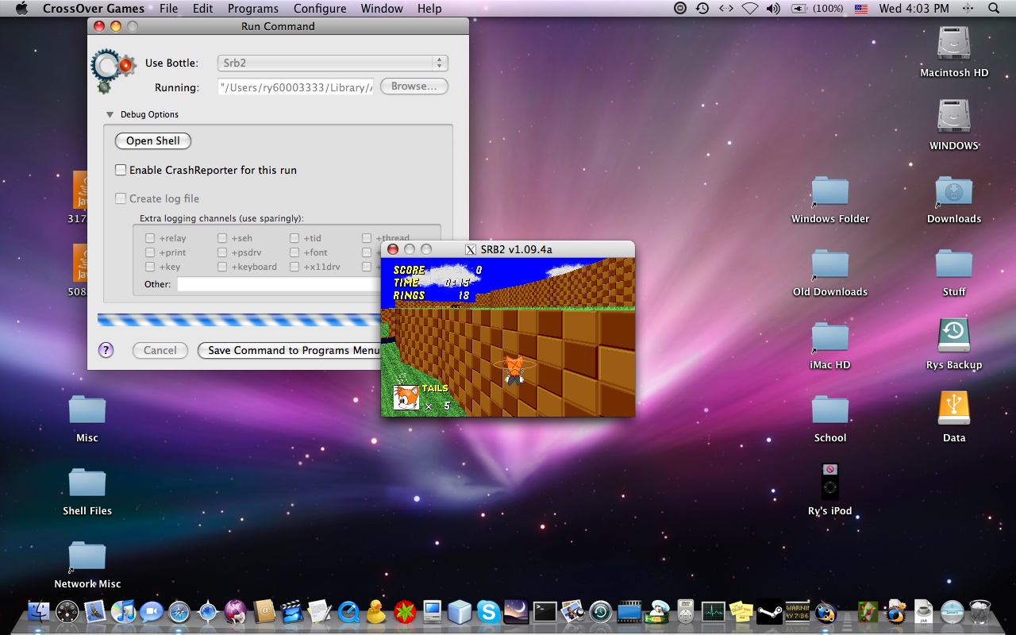The width and height of the screenshot is (1016, 635).
Task: Click the Wed 4:03 PM clock
Action: click(x=914, y=9)
